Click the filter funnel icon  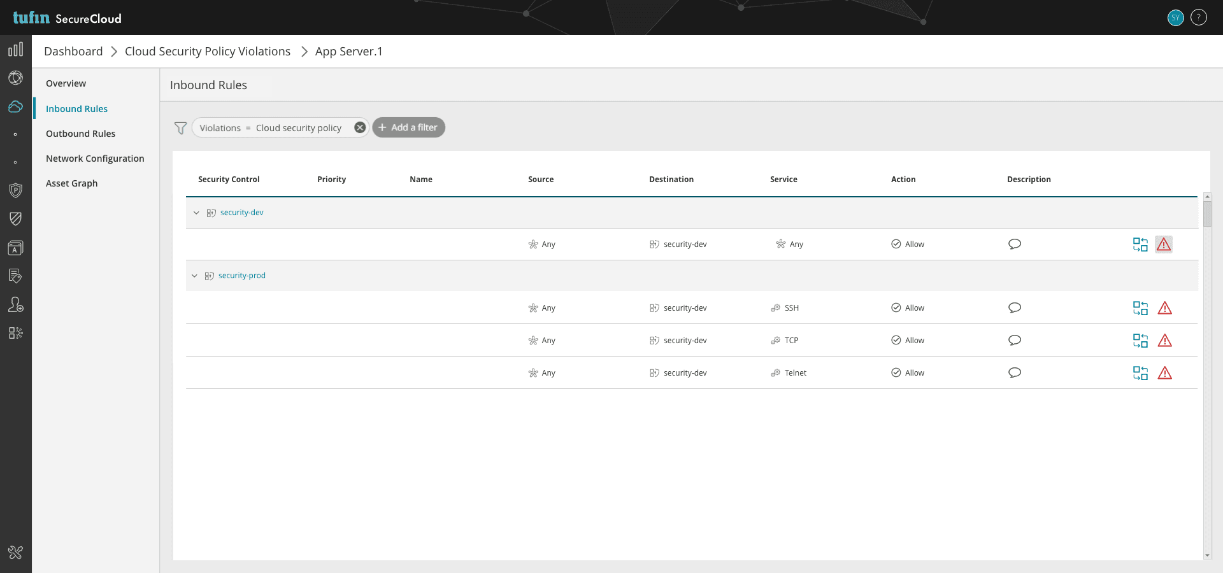[180, 128]
